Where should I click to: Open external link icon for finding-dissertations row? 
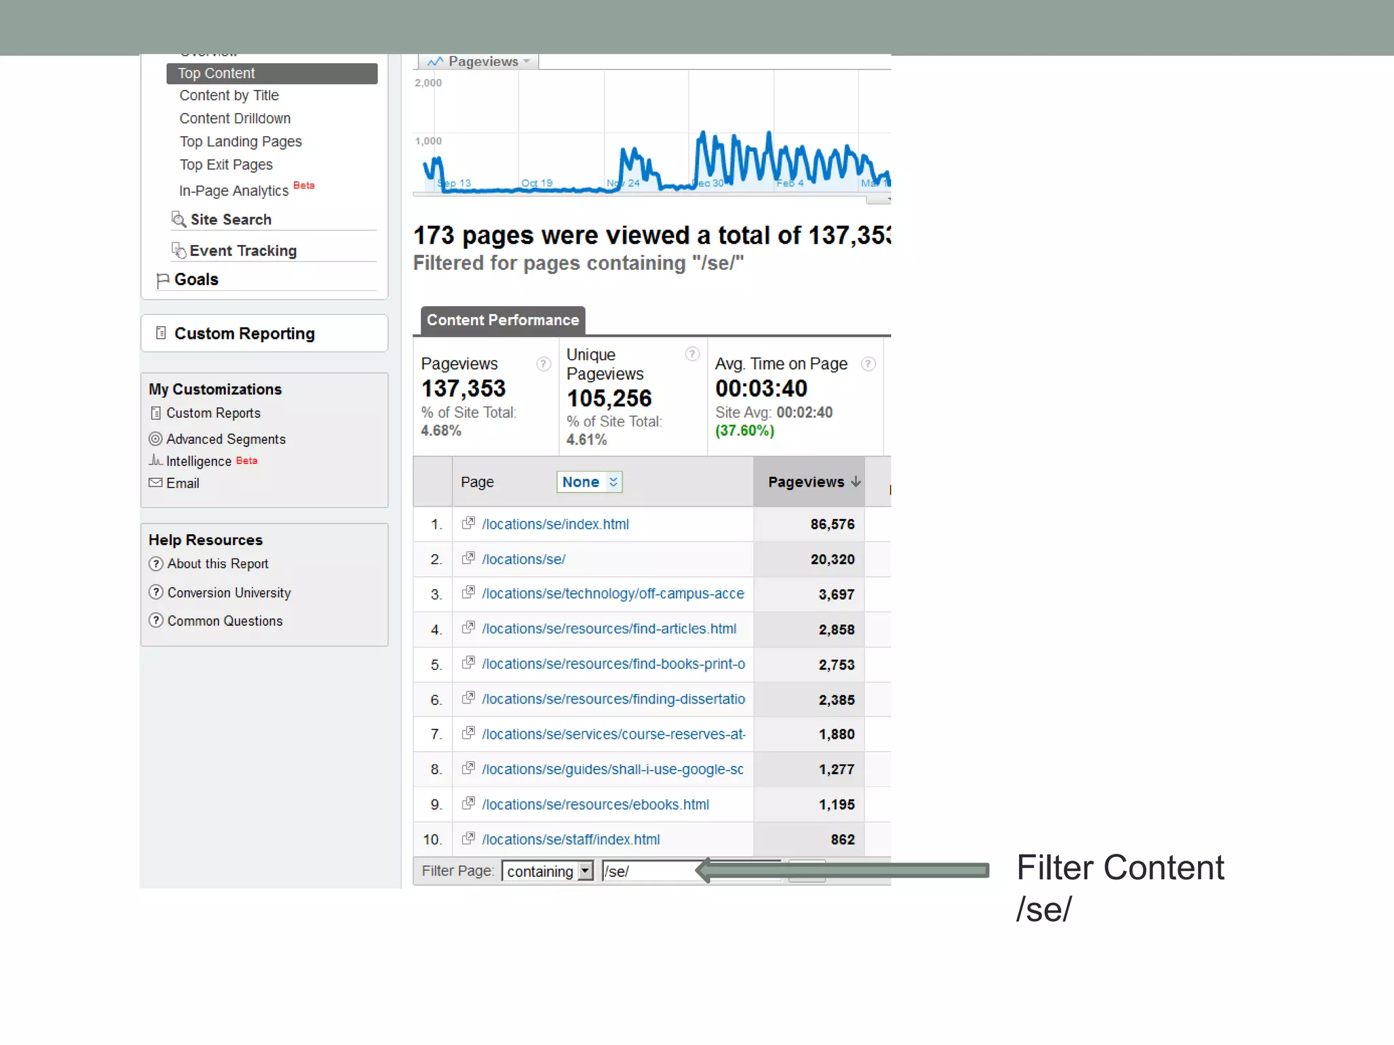tap(468, 698)
